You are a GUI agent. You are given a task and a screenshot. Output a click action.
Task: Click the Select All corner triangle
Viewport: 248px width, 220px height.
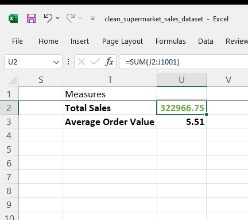(x=12, y=80)
